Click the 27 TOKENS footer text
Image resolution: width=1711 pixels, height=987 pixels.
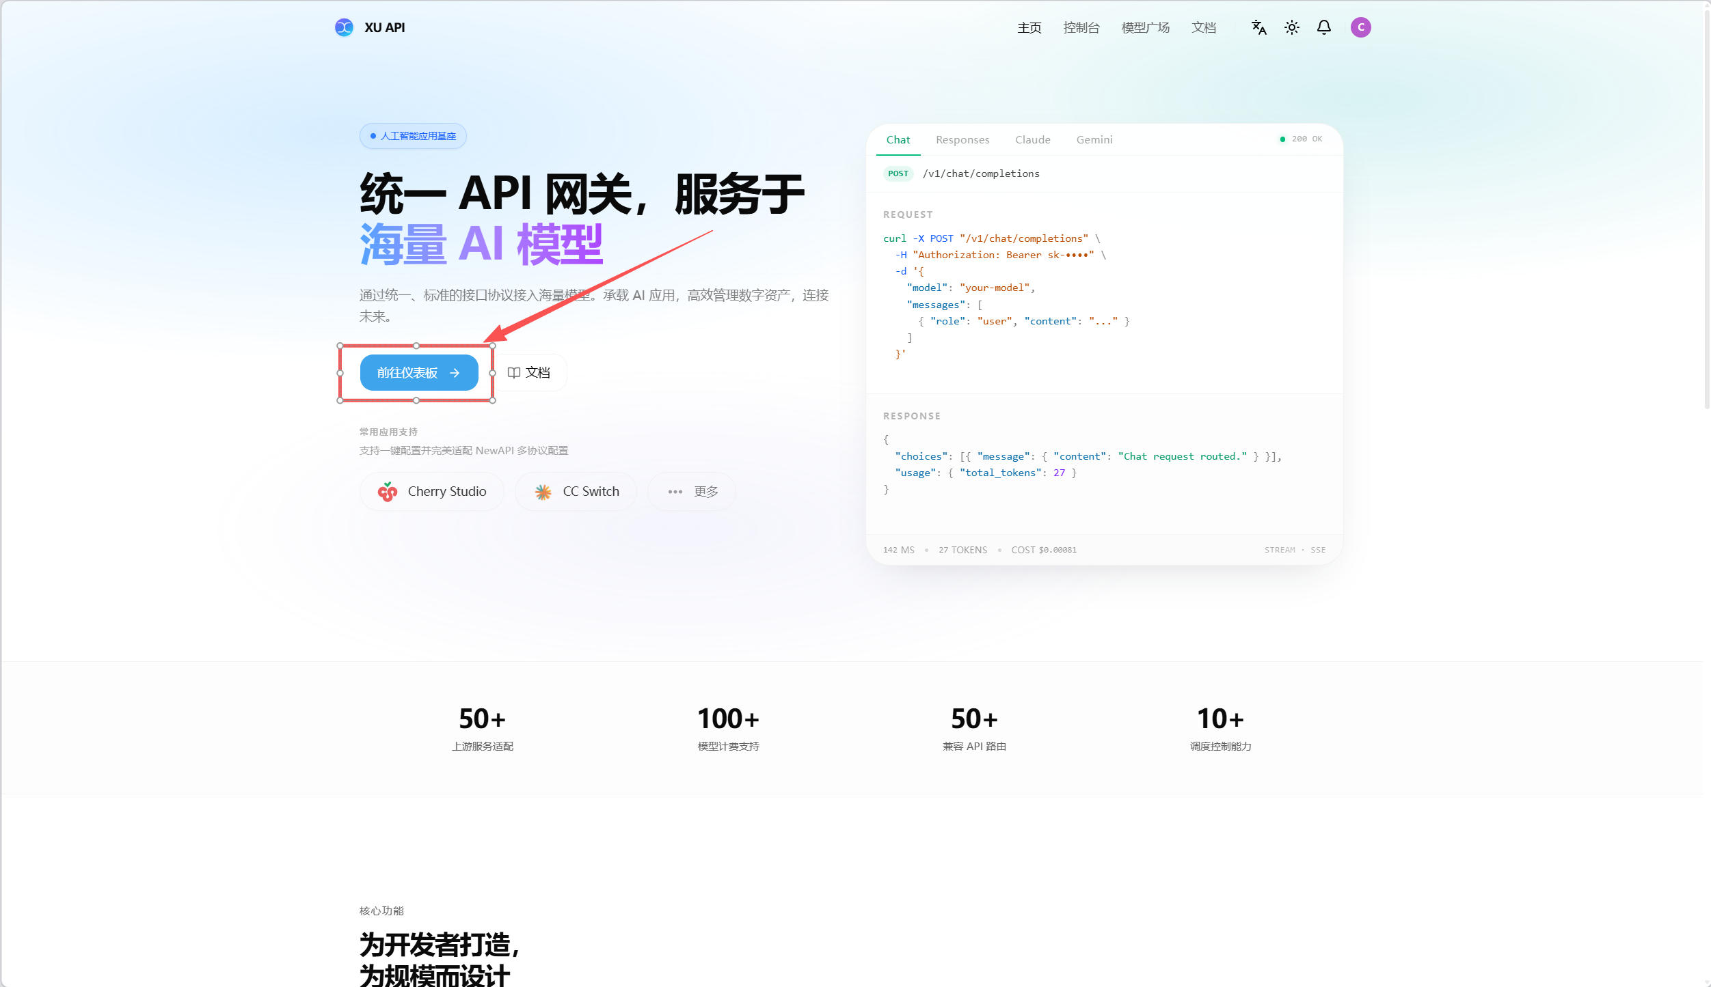[x=962, y=550]
